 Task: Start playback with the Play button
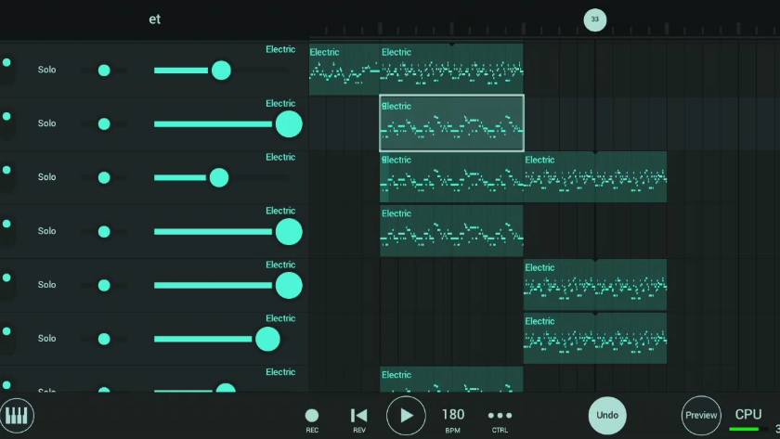406,416
